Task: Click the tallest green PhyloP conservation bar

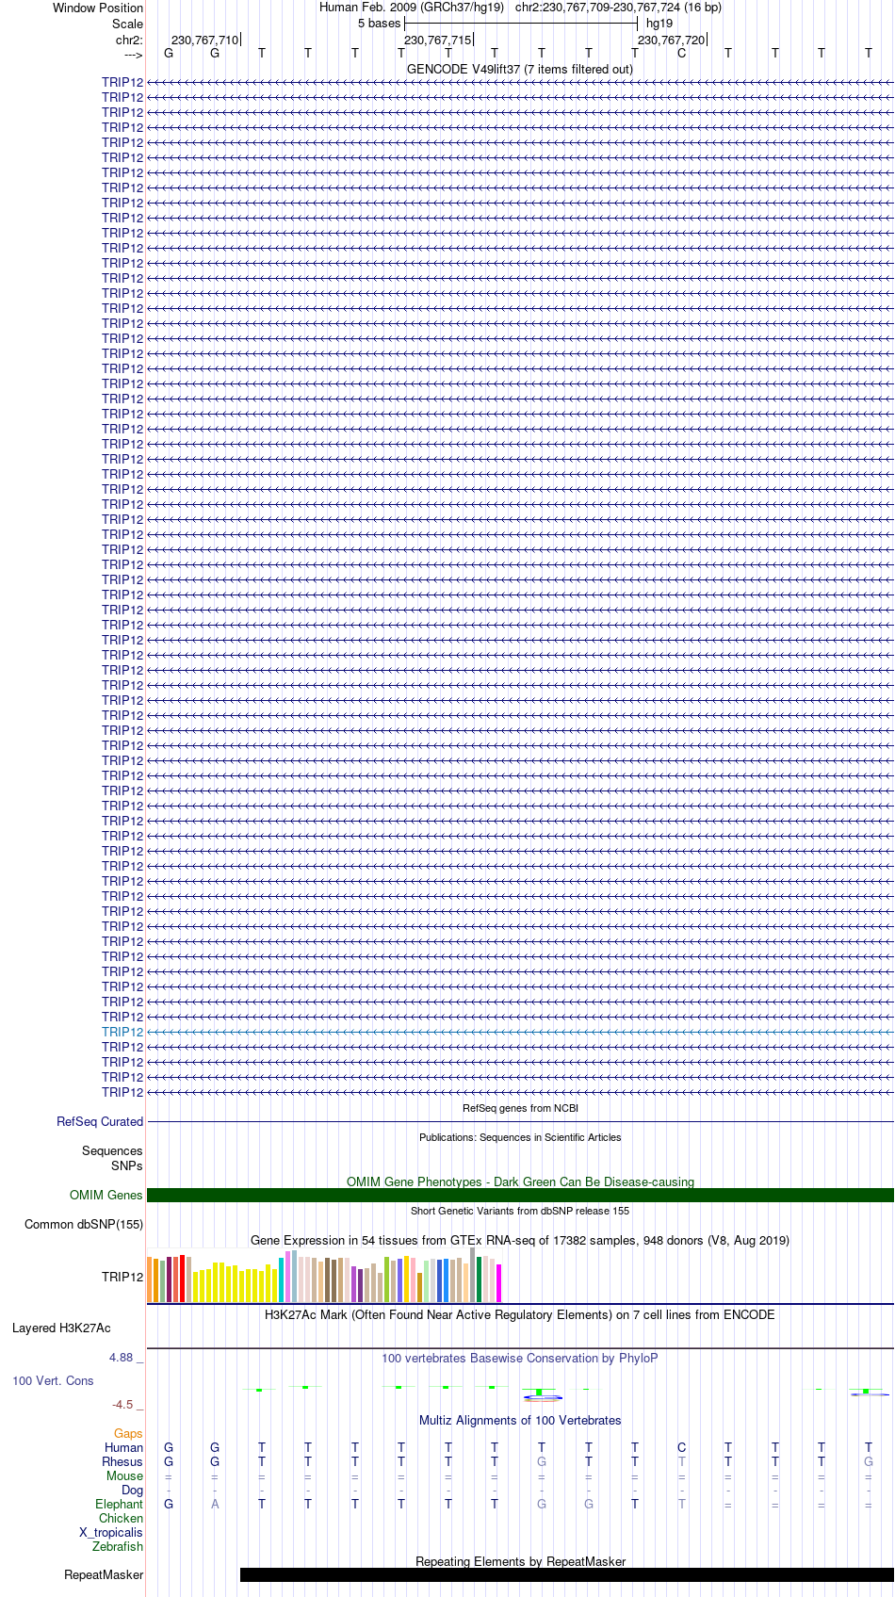Action: 539,1392
